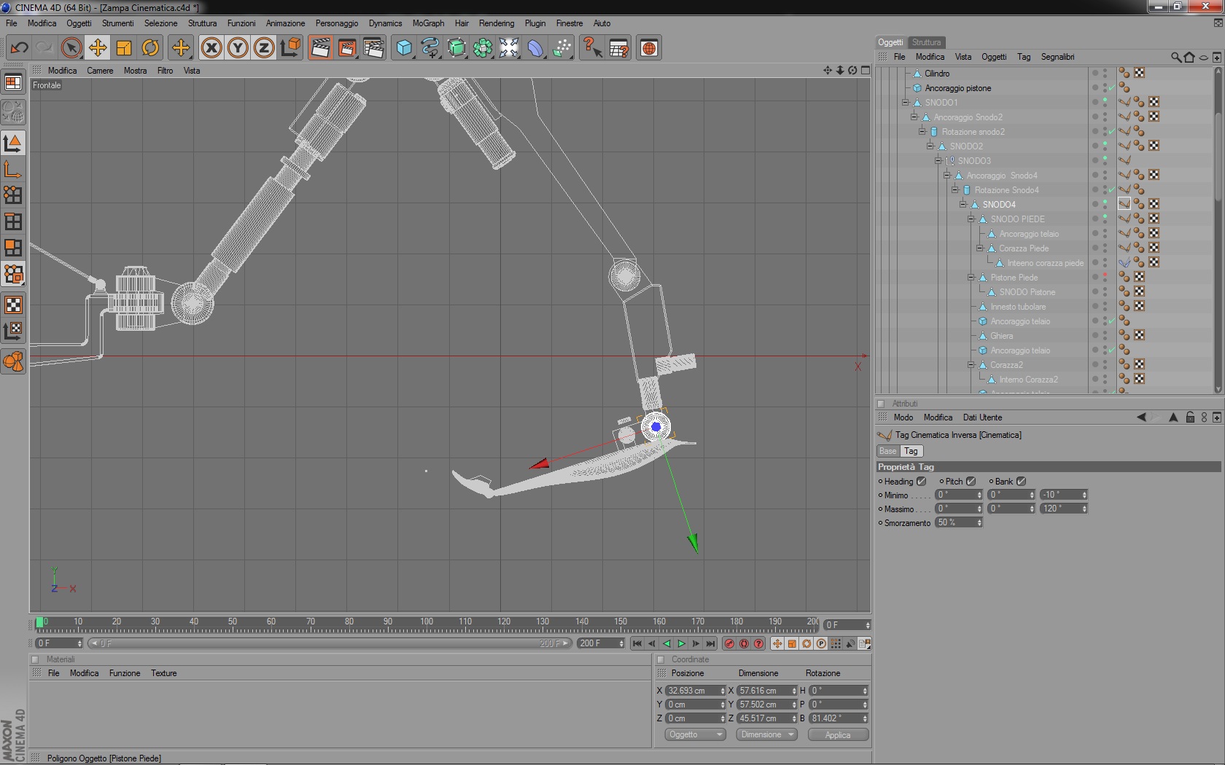Viewport: 1225px width, 765px height.
Task: Uncheck the Heading checkbox
Action: tap(921, 482)
